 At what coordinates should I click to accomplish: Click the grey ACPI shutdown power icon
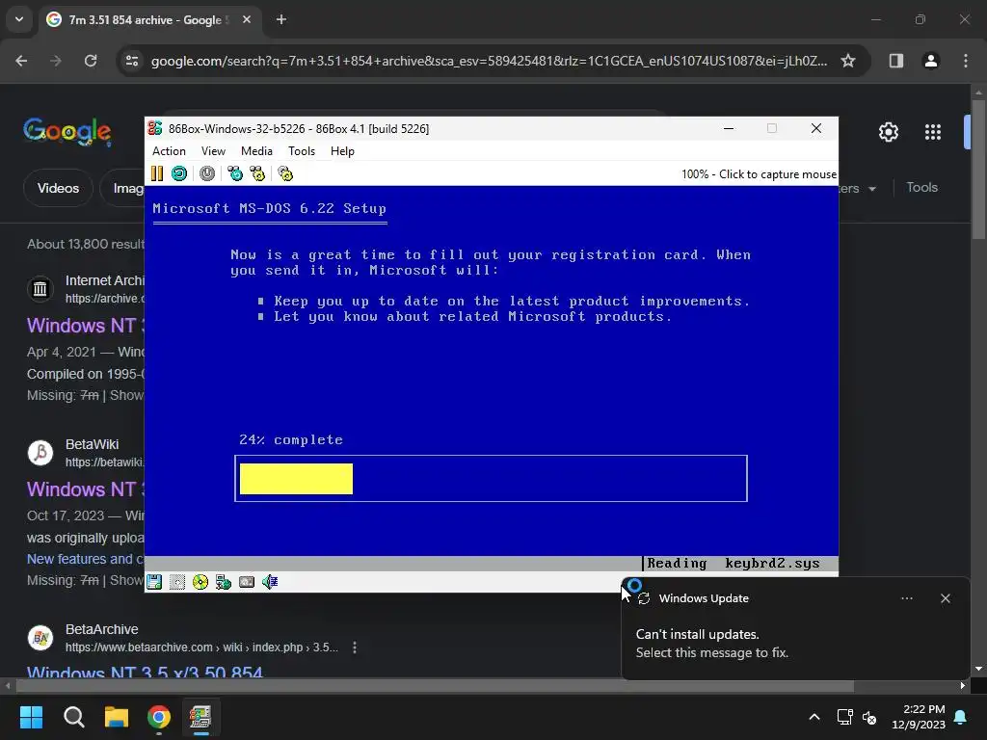(207, 173)
